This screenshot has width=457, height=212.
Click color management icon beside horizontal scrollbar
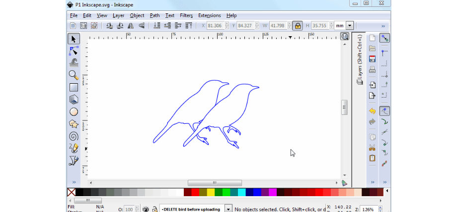[x=344, y=183]
